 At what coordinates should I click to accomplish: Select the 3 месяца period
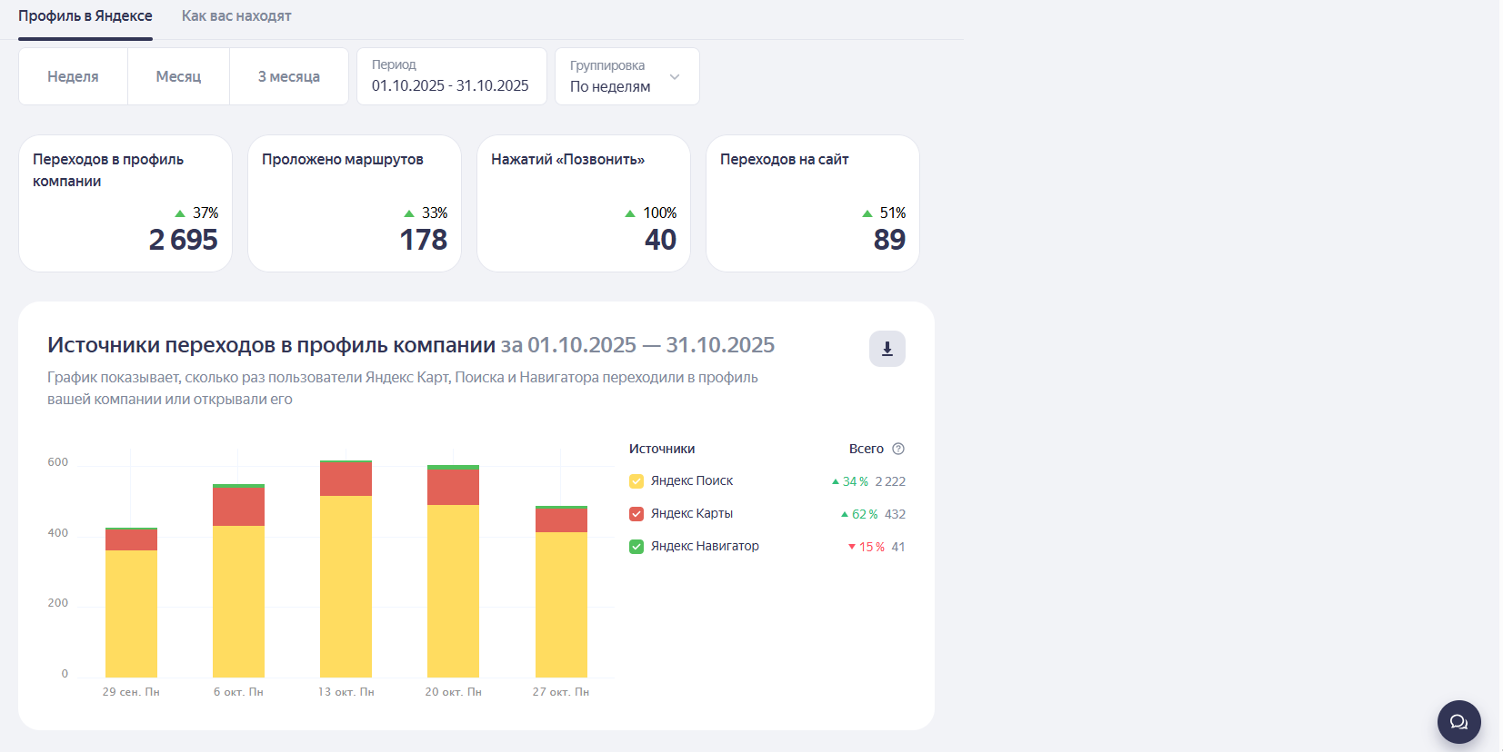(289, 76)
